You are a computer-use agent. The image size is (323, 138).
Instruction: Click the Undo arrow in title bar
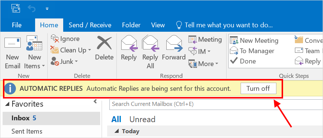[31, 8]
